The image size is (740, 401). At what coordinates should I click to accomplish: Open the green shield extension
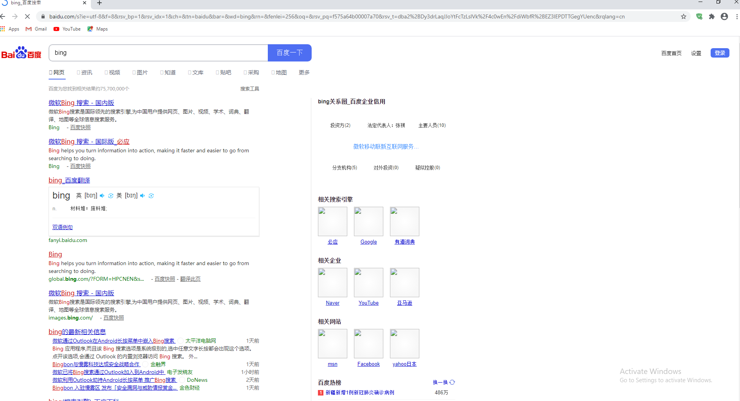tap(699, 16)
